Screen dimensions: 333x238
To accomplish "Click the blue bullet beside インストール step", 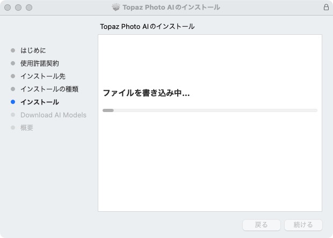I will (x=13, y=102).
